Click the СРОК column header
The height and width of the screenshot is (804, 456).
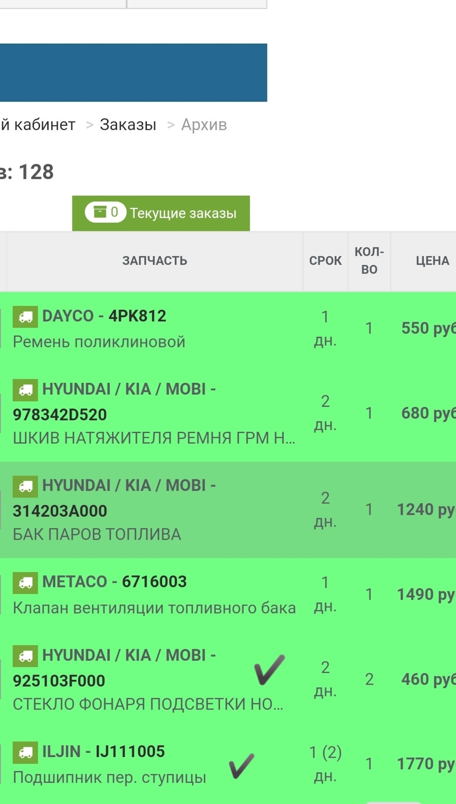[x=325, y=261]
